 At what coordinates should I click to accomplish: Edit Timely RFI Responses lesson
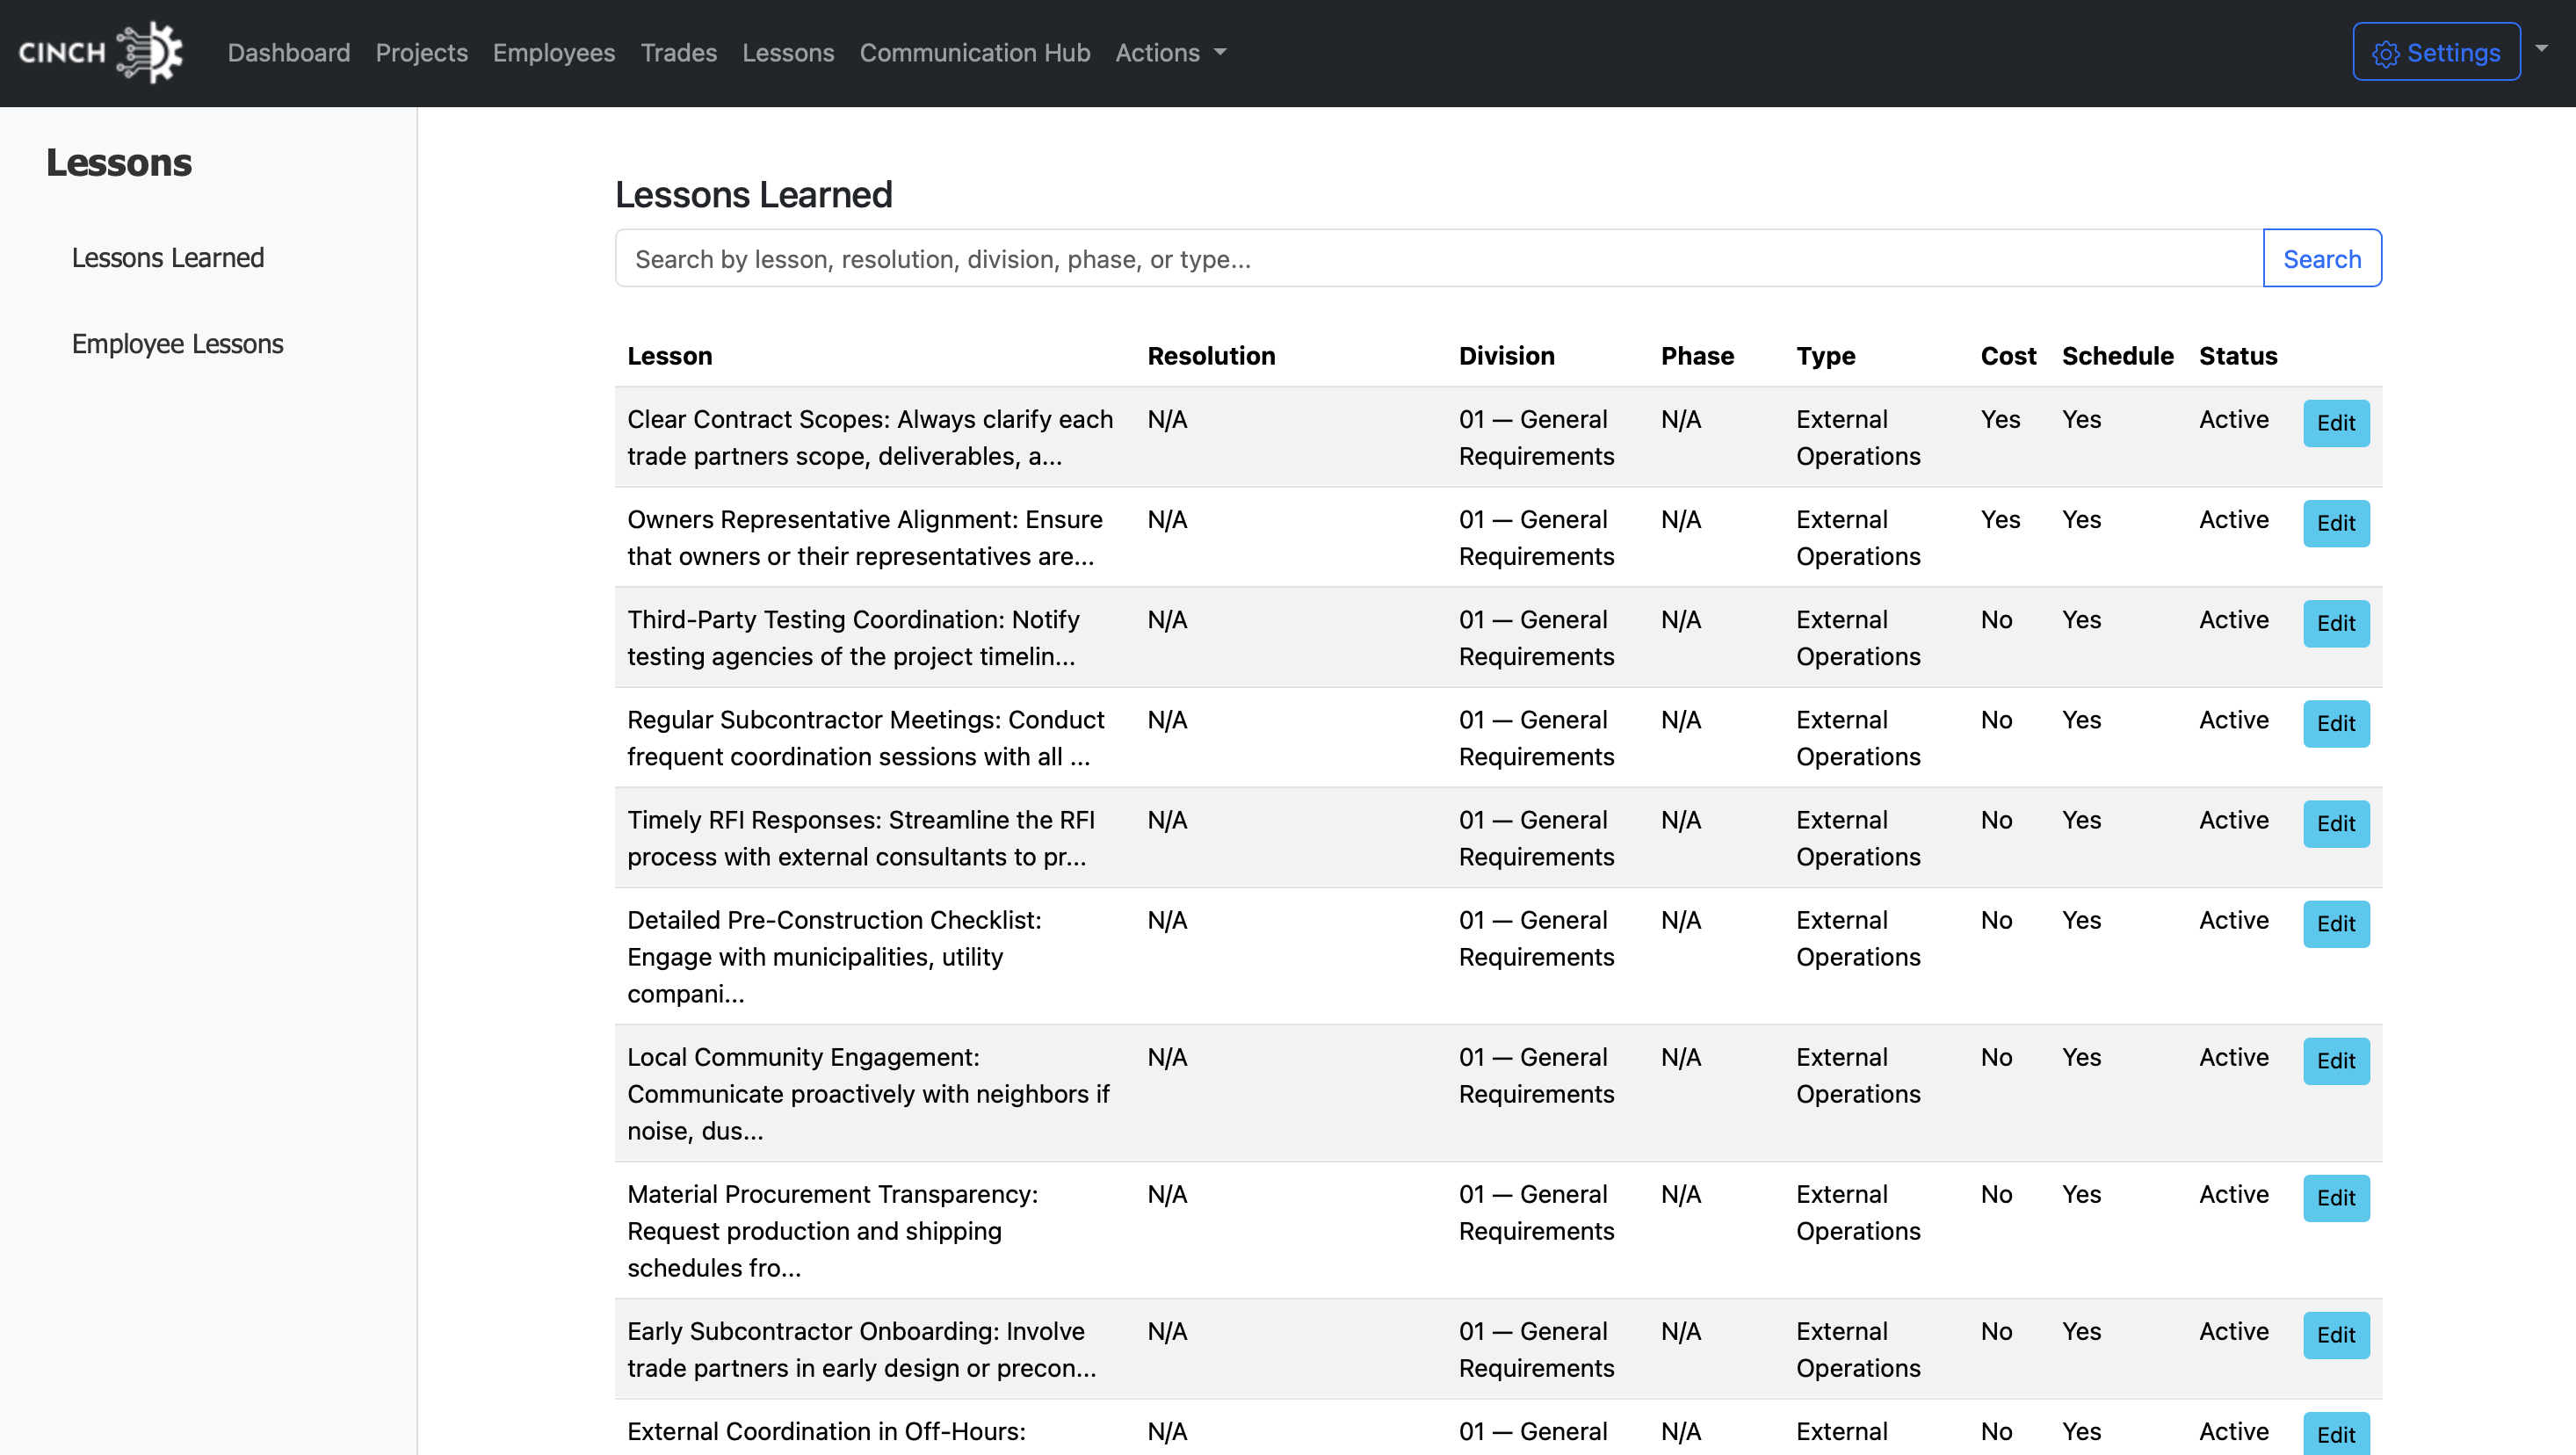tap(2336, 823)
